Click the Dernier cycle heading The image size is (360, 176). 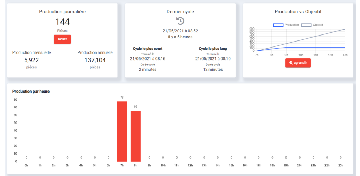point(180,12)
